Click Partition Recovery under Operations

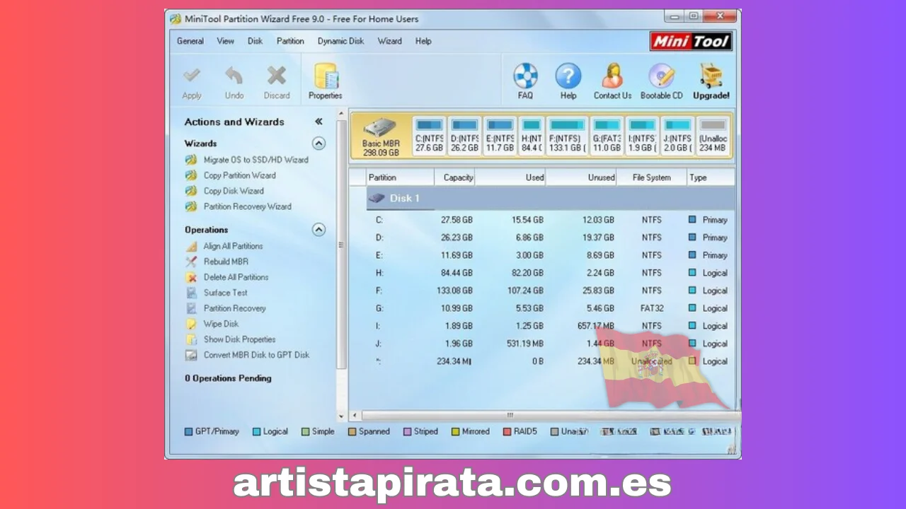234,308
